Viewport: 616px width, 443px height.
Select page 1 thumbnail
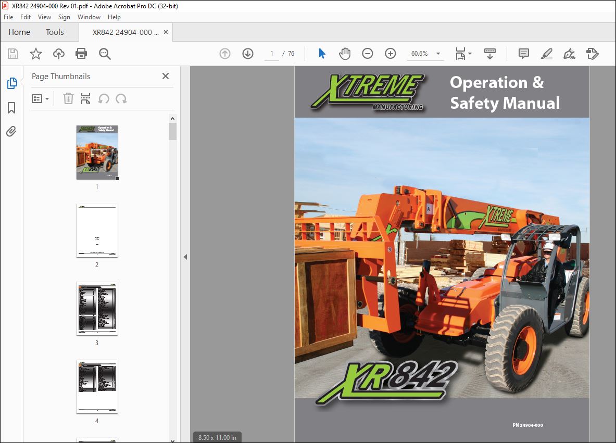[x=97, y=153]
